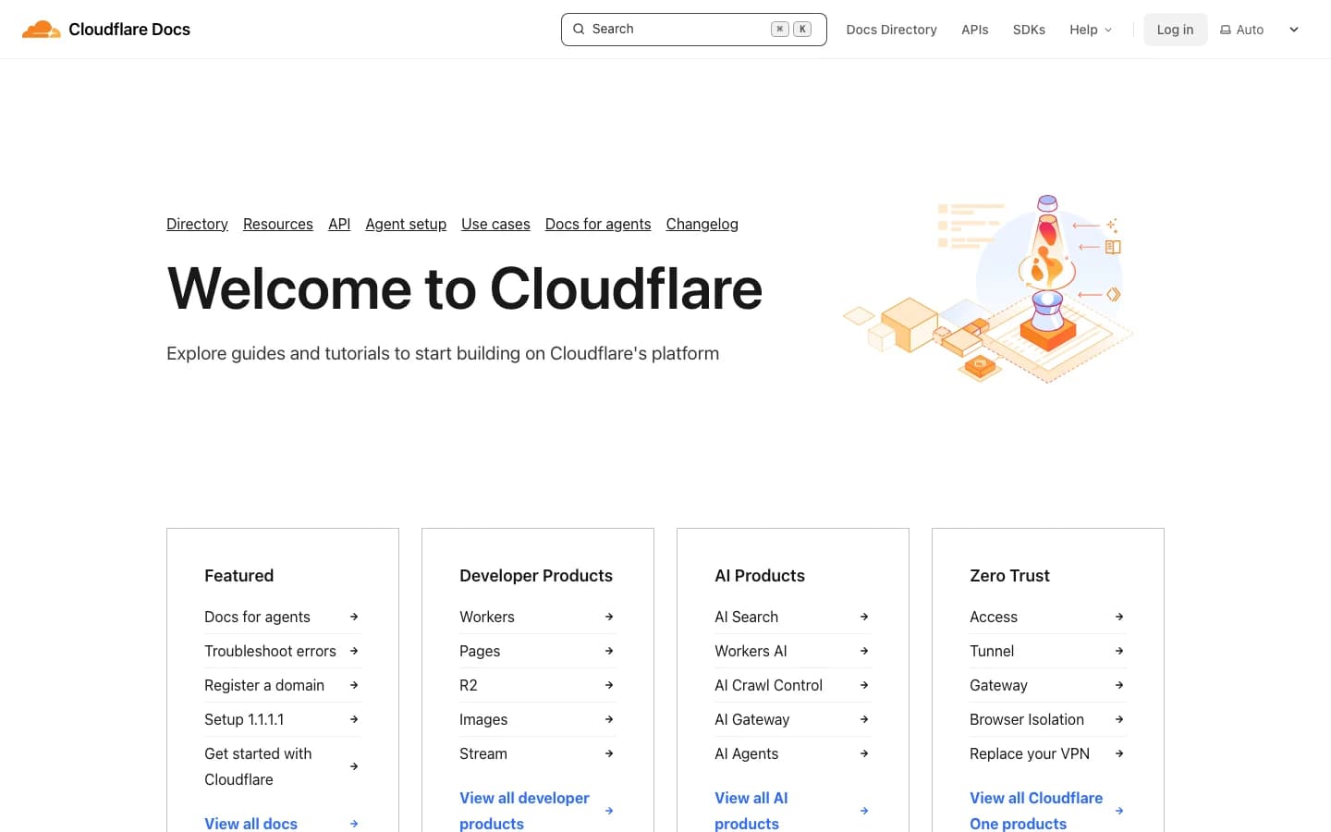Click the arrow beside View all AI products
Viewport: 1331px width, 832px height.
click(864, 811)
